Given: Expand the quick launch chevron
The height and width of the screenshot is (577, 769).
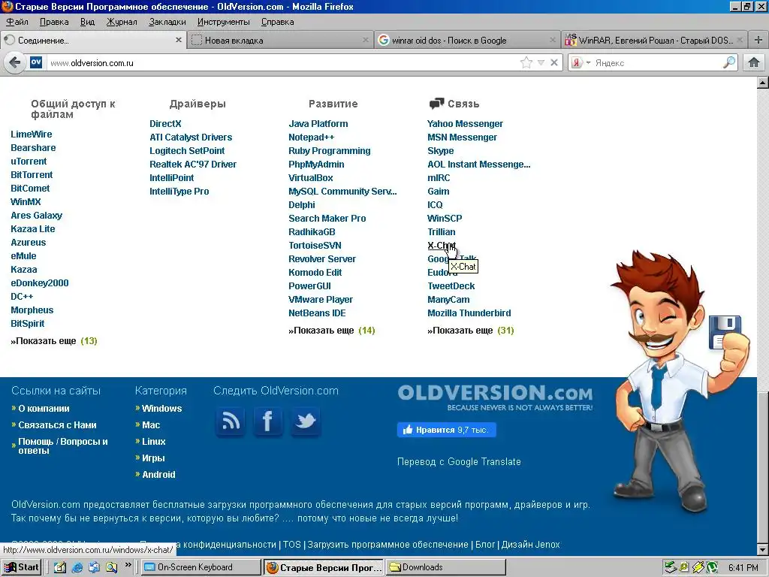Looking at the screenshot, I should coord(128,565).
